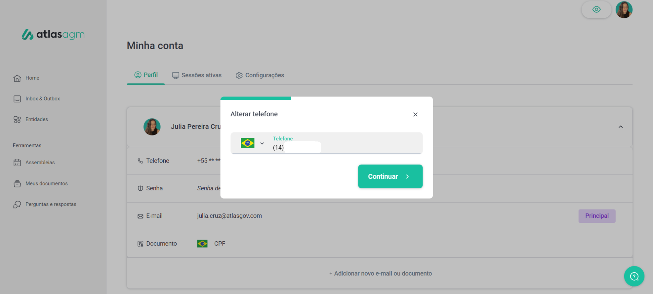Toggle the Telefone lock icon row

pyautogui.click(x=140, y=161)
